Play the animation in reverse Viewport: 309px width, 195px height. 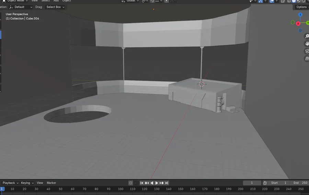coord(152,183)
